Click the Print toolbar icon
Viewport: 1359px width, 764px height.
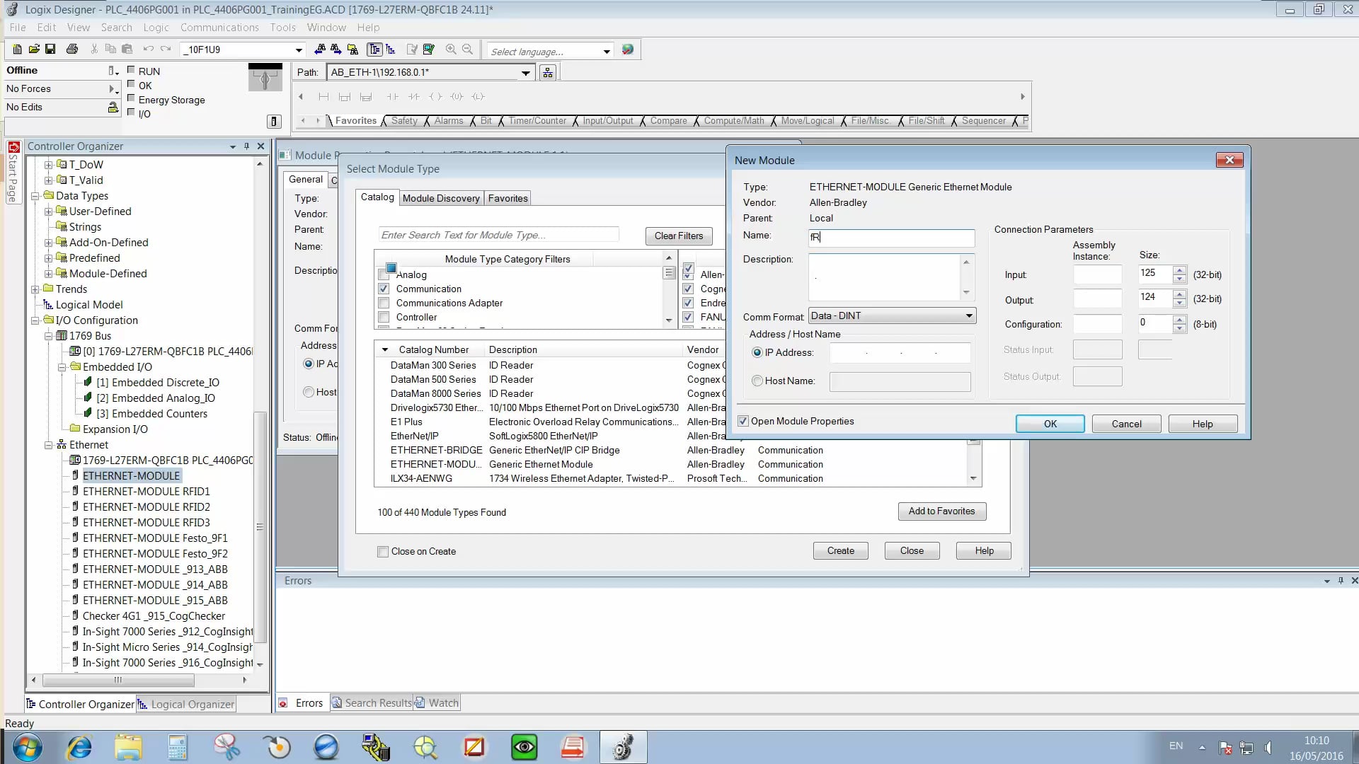point(73,50)
